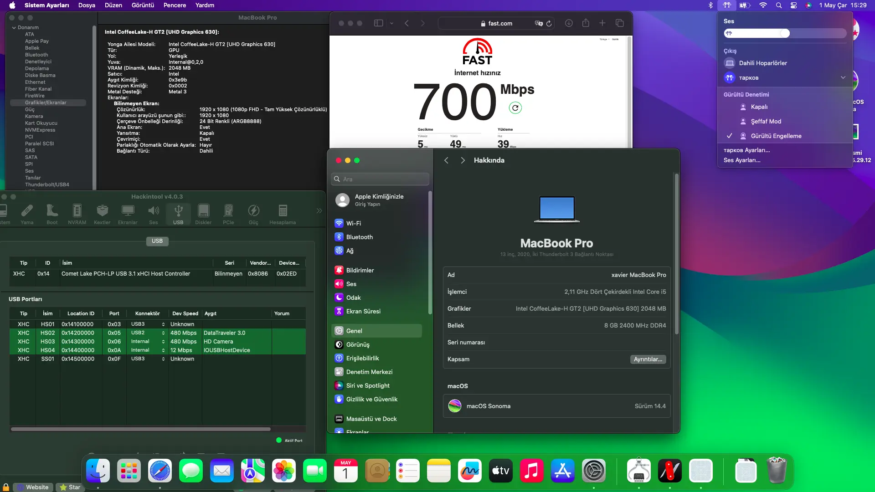Screen dimensions: 875x492
Task: Open Apple Music from the Dock
Action: tap(532, 471)
